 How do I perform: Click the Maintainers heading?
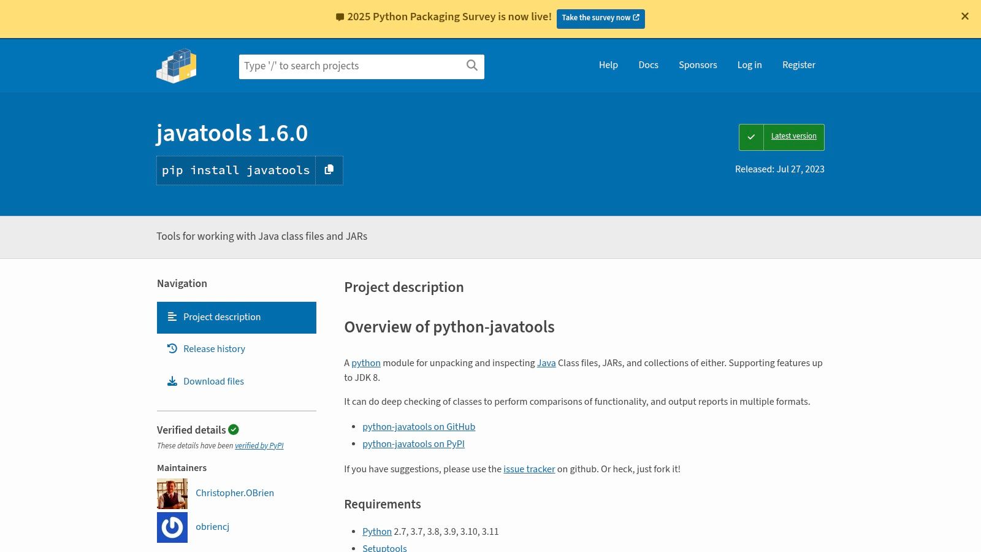coord(181,468)
